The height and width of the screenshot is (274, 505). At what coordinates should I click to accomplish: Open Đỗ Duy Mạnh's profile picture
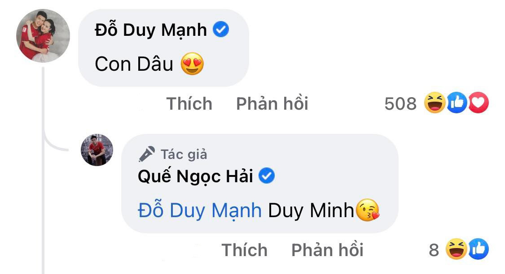coord(43,36)
